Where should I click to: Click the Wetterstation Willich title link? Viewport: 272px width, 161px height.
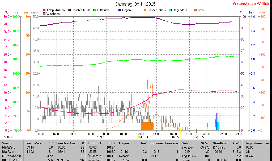coord(250,3)
